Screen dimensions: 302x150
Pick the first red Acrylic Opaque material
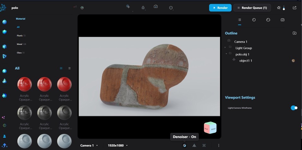click(x=24, y=85)
